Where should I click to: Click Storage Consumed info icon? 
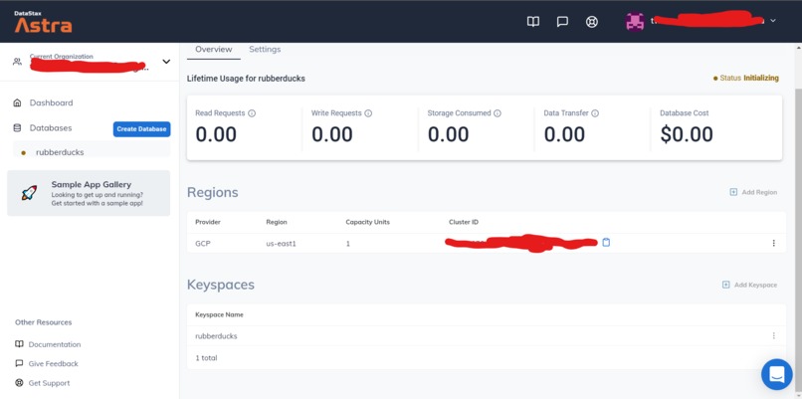click(x=498, y=113)
